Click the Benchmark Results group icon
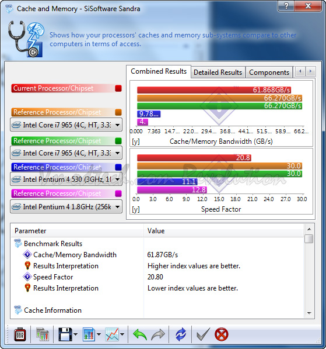Image resolution: width=326 pixels, height=349 pixels. (18, 244)
